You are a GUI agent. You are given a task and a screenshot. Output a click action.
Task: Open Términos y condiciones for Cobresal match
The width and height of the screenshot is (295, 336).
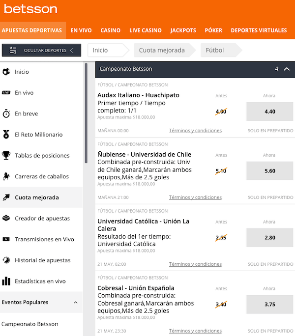pyautogui.click(x=195, y=331)
